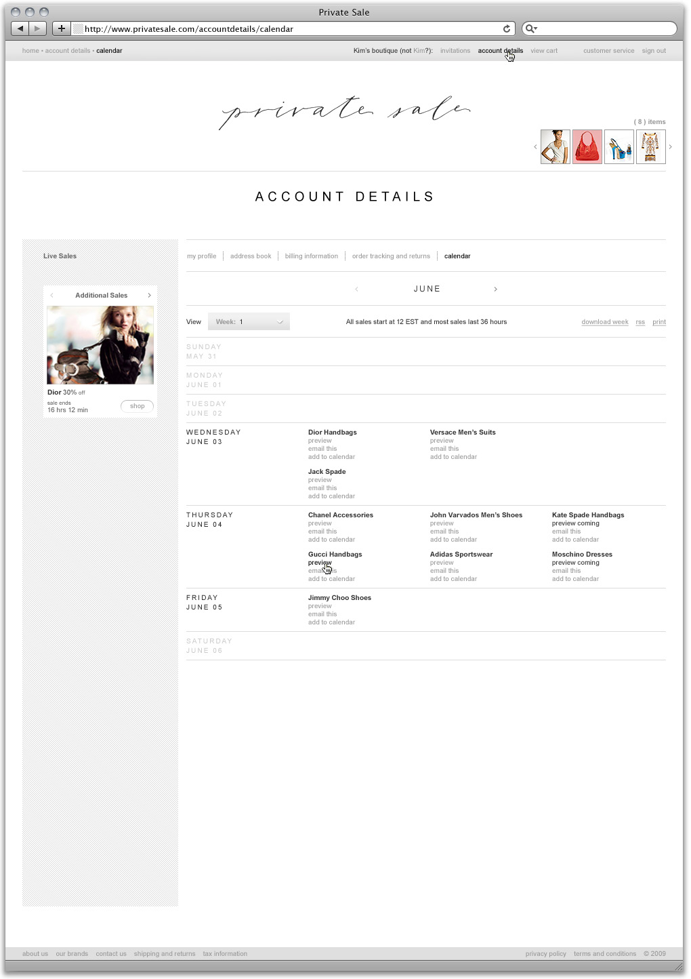This screenshot has width=691, height=979.
Task: Open privacy policy footer link
Action: coord(546,954)
